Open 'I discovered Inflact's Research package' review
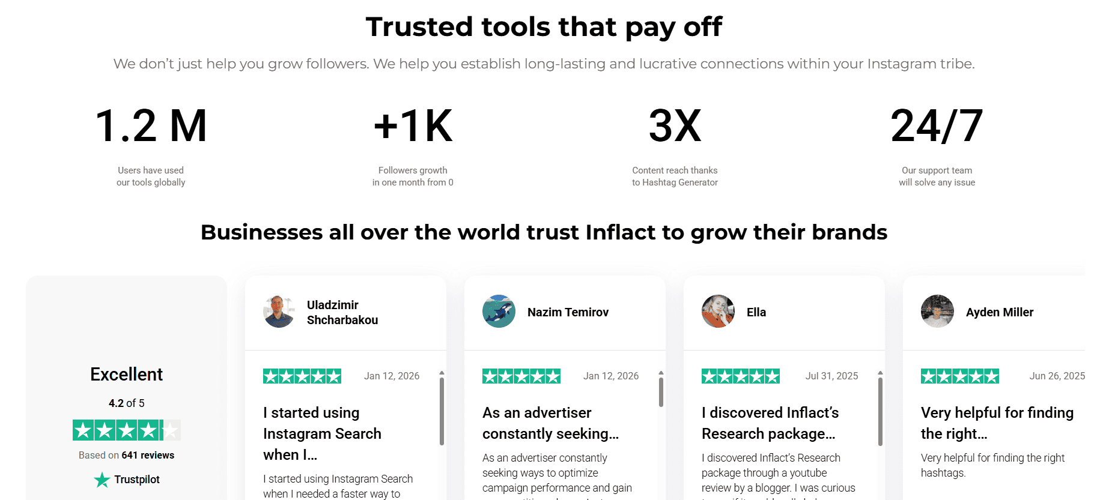Viewport: 1109px width, 500px height. click(770, 423)
